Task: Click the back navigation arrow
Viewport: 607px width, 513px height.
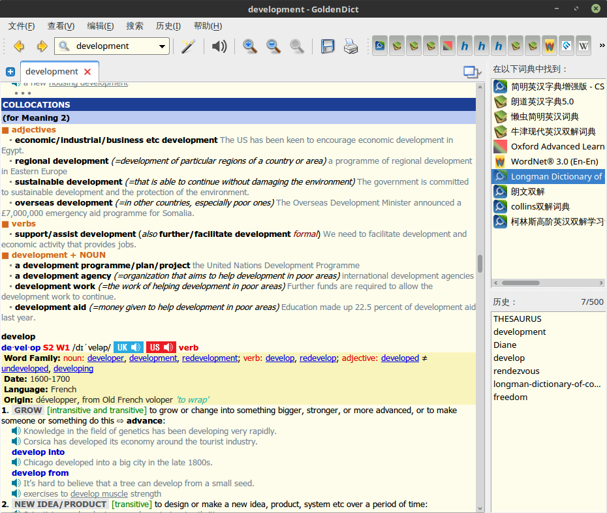Action: tap(19, 46)
